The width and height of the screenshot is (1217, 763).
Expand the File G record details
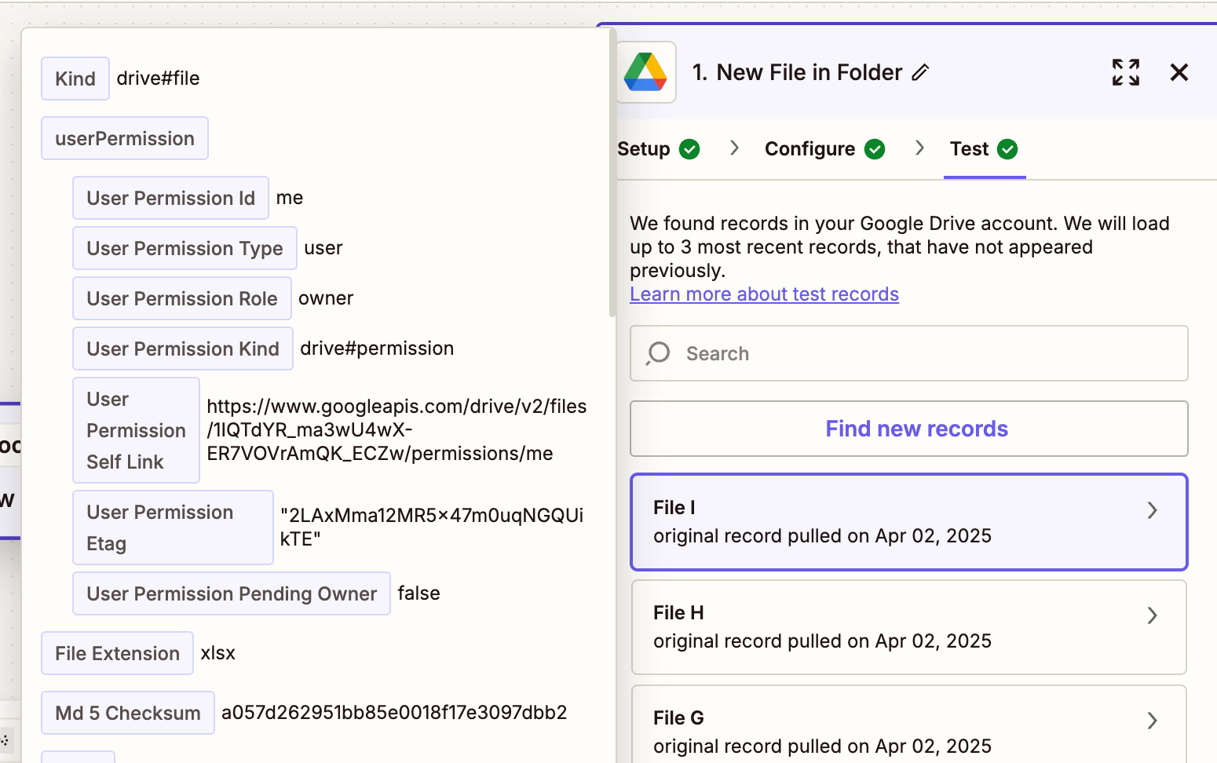pyautogui.click(x=1152, y=721)
